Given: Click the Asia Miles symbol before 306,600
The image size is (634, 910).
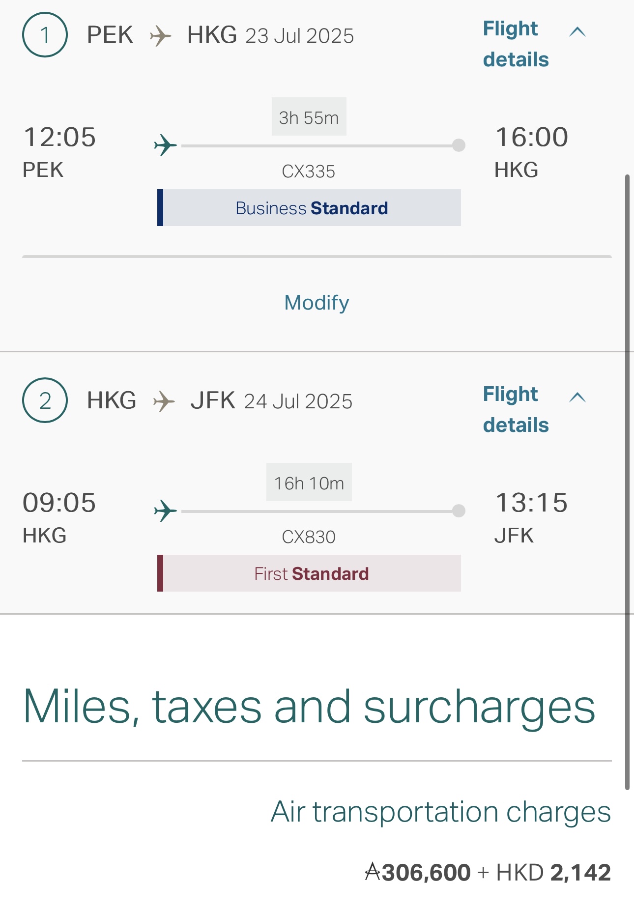Looking at the screenshot, I should tap(373, 873).
